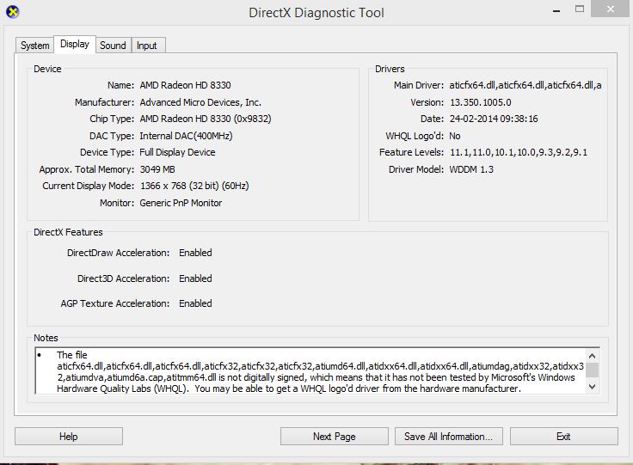Click Save All Information button
This screenshot has height=465, width=633.
[x=448, y=437]
